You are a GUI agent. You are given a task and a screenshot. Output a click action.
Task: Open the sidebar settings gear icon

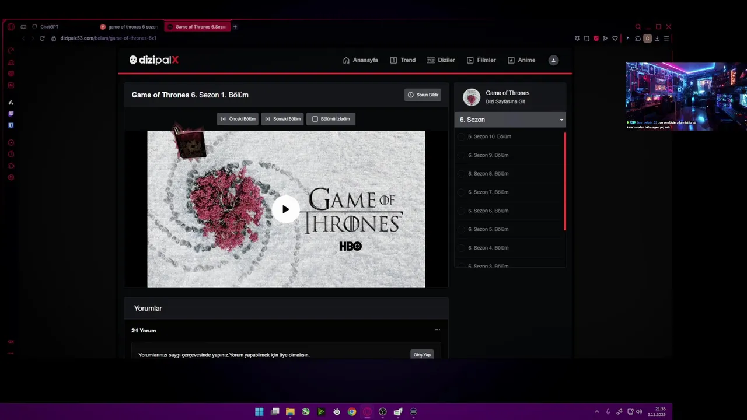click(11, 177)
